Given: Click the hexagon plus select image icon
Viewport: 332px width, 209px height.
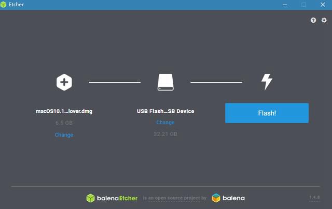Looking at the screenshot, I should coord(64,82).
